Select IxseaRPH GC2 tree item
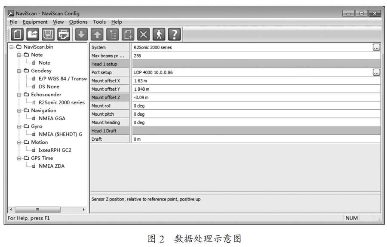 55,150
